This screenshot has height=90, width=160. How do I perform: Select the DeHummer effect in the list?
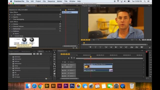(18, 63)
